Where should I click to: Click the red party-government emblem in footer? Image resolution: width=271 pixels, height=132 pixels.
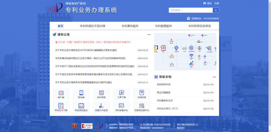point(75,126)
